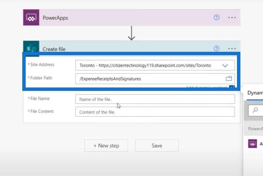263x176 pixels.
Task: Click the PowerApps trigger icon
Action: [31, 17]
